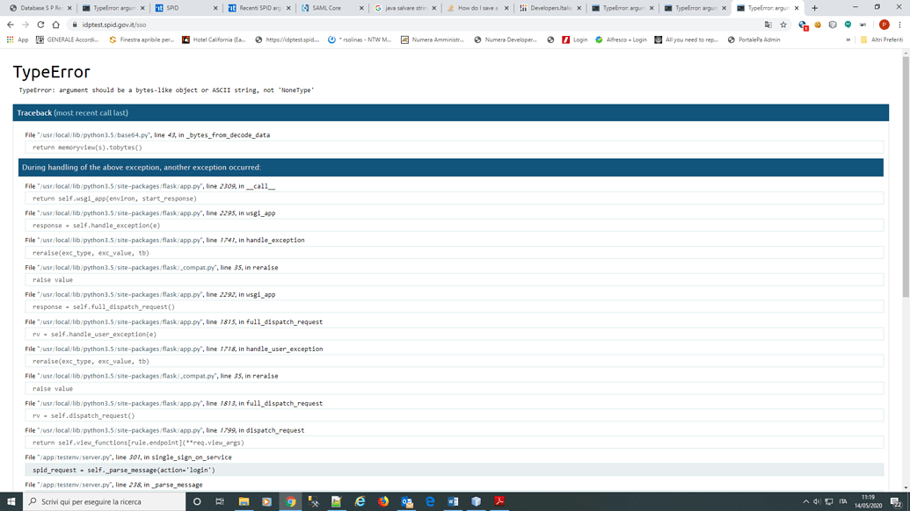Viewport: 910px width, 511px height.
Task: Open the notification center icon
Action: point(897,501)
